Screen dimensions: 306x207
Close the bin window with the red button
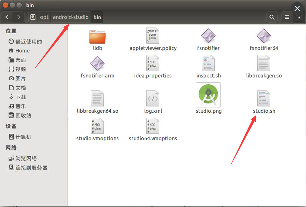click(6, 5)
